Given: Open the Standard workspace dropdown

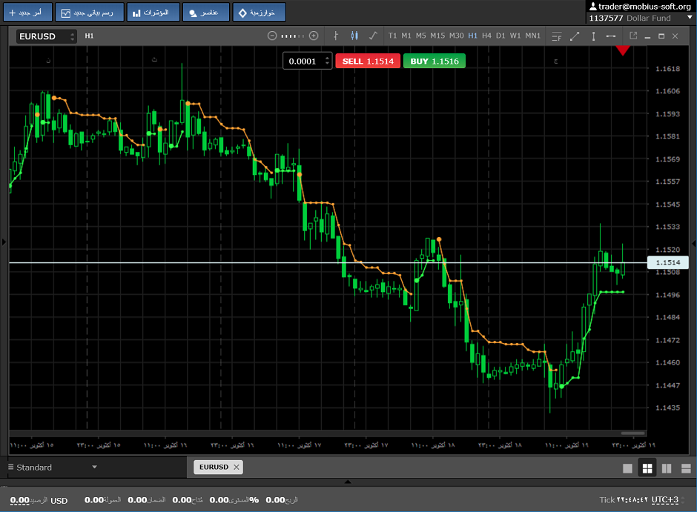Looking at the screenshot, I should pos(94,468).
